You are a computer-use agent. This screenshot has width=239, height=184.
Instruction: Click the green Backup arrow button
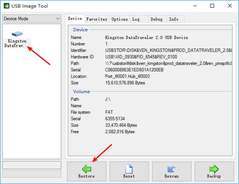[214, 171]
